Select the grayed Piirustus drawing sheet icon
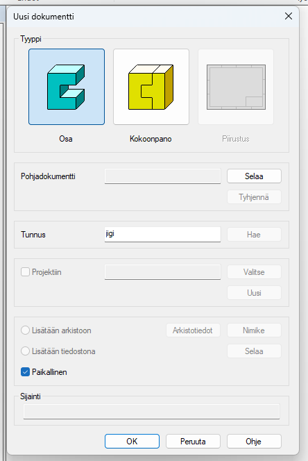The image size is (308, 461). [236, 87]
